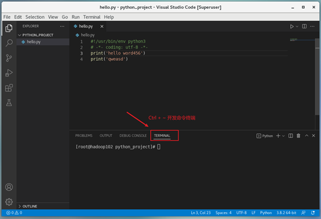This screenshot has width=321, height=219.
Task: Close the hello.py editor tab
Action: coord(102,26)
